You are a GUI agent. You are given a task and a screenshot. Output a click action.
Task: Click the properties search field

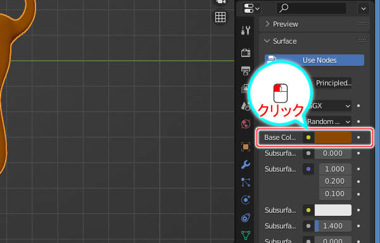coord(312,8)
